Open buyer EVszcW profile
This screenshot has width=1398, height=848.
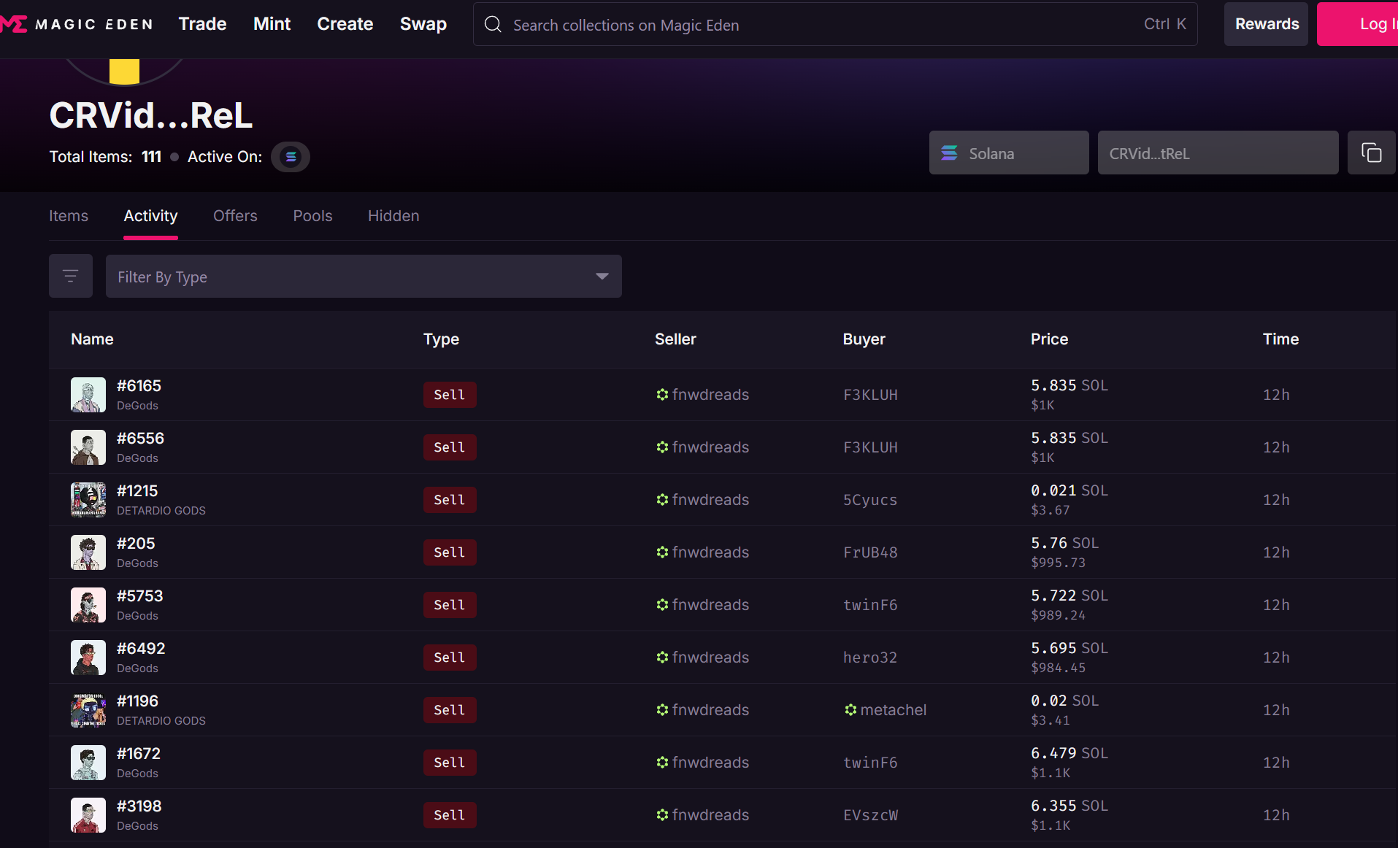[x=870, y=815]
